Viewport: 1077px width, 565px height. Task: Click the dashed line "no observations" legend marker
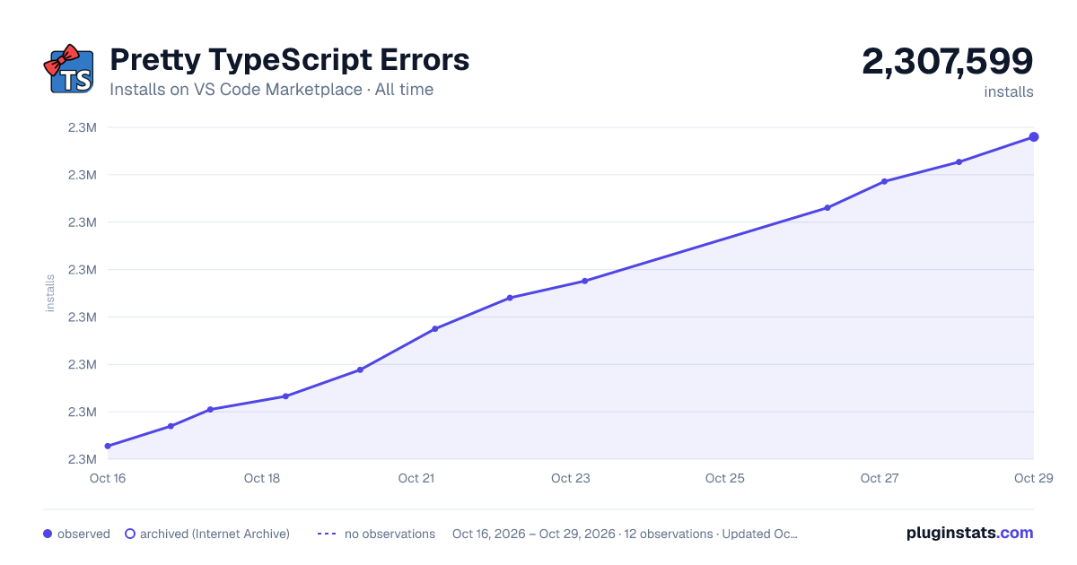coord(327,534)
